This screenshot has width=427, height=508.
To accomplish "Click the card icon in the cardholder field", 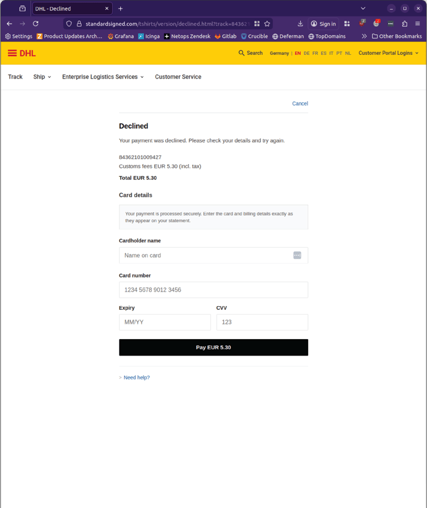I will [297, 255].
